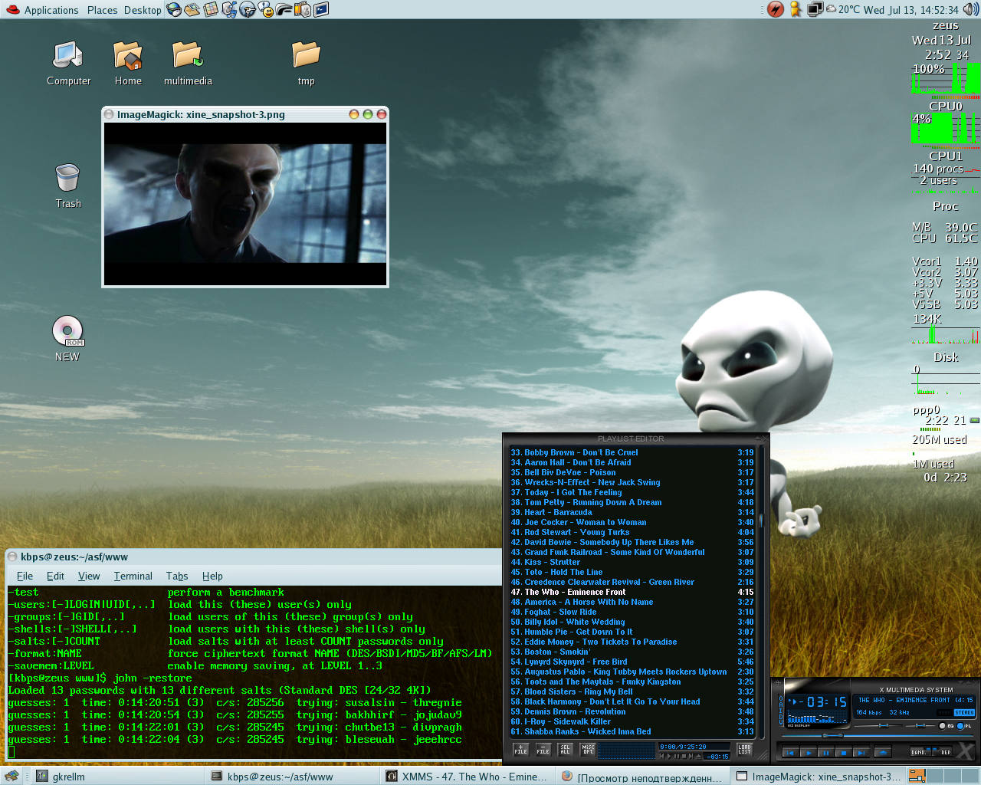Click the playlist MISC OPT button
Image resolution: width=981 pixels, height=785 pixels.
click(589, 749)
